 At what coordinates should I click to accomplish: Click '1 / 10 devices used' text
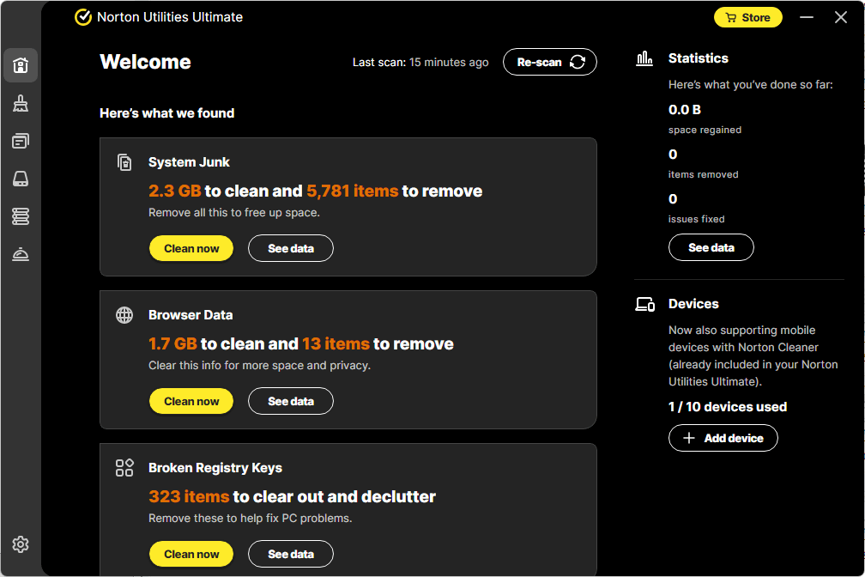[x=728, y=407]
